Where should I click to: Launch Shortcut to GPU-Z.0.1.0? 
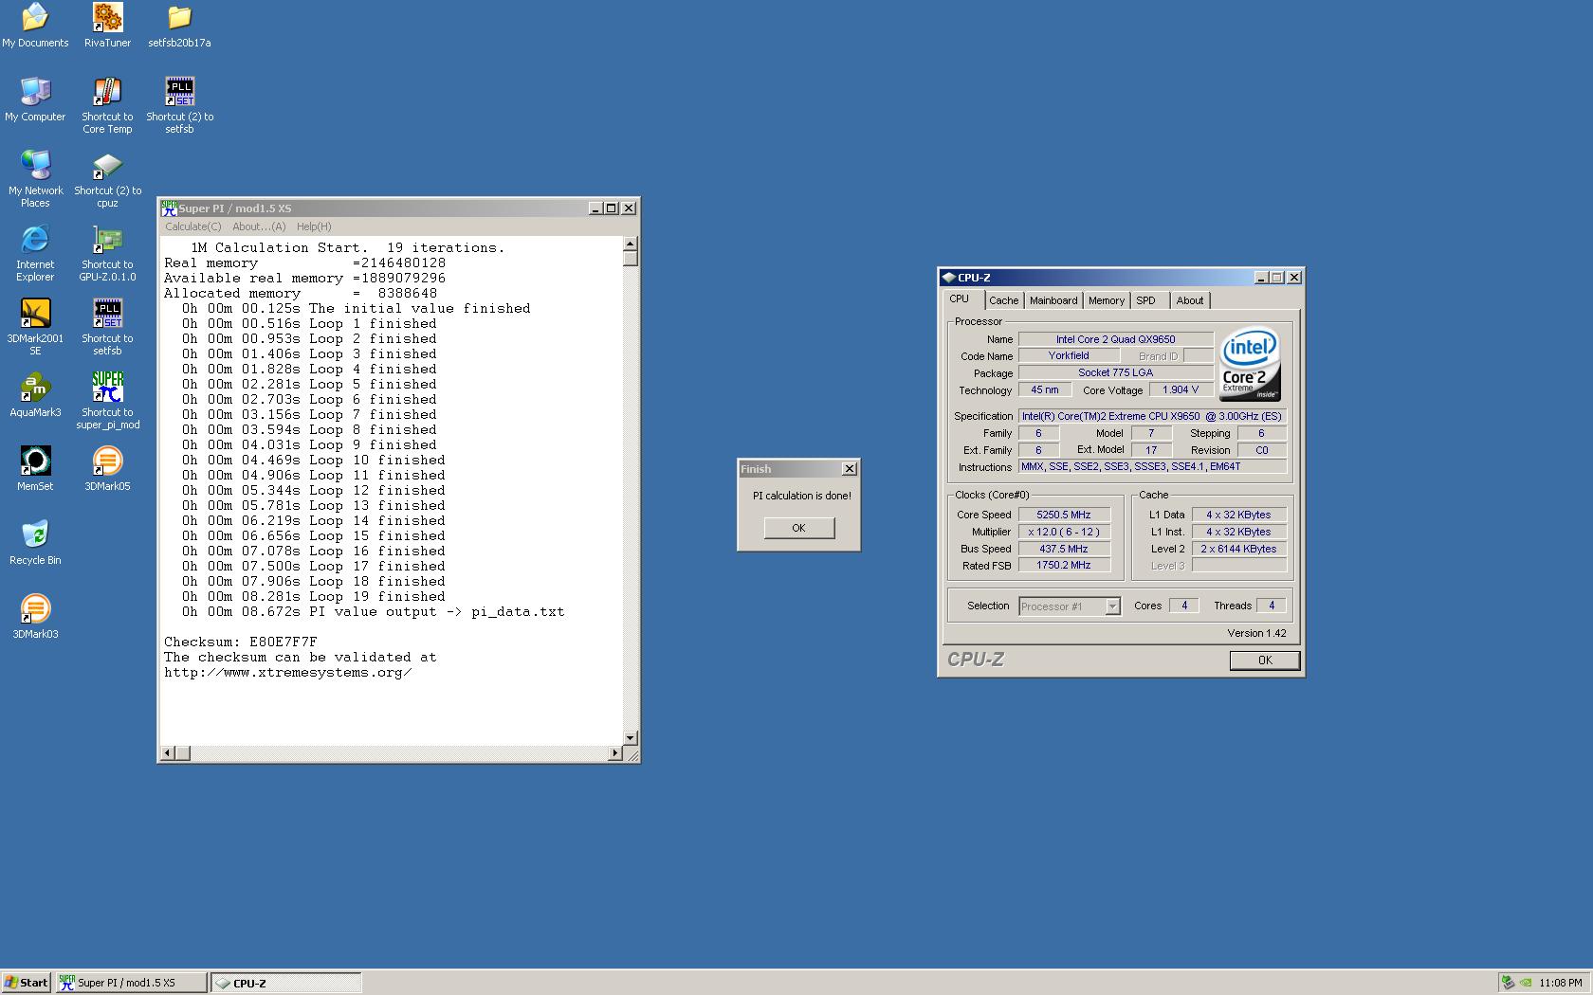click(107, 253)
